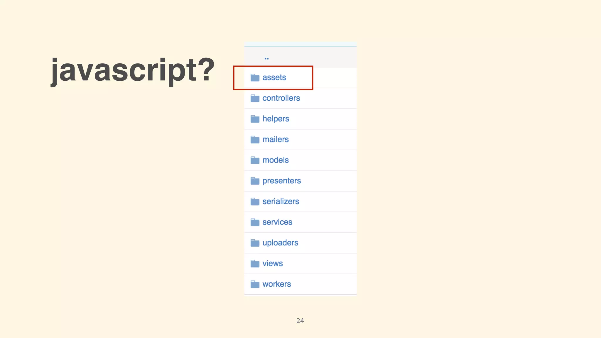
Task: Click the folder icon next to models
Action: [x=255, y=160]
